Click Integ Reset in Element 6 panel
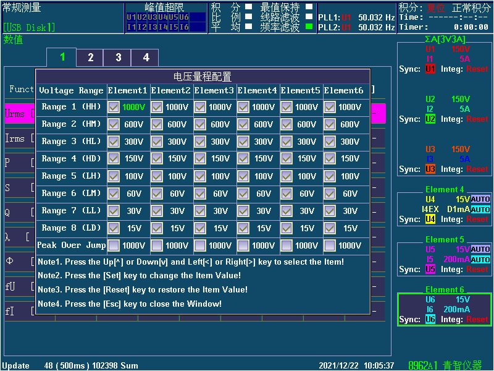The width and height of the screenshot is (494, 371). (x=477, y=320)
